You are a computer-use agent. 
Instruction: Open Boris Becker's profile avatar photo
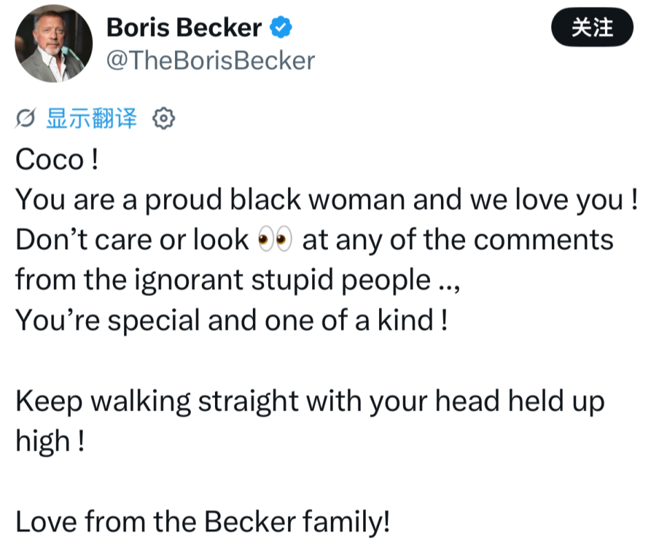(x=54, y=43)
